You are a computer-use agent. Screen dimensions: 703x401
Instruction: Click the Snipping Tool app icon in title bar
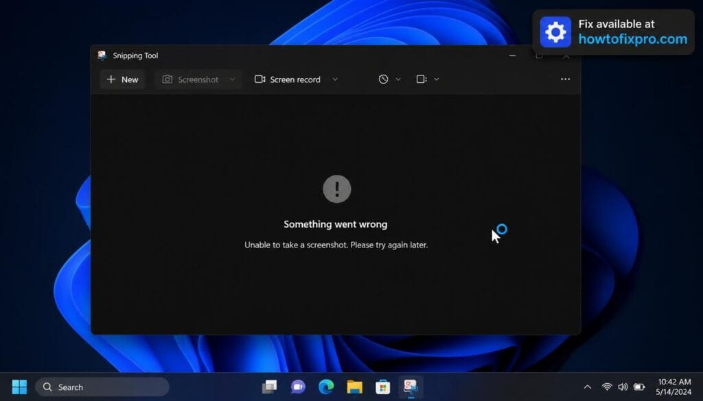click(102, 56)
